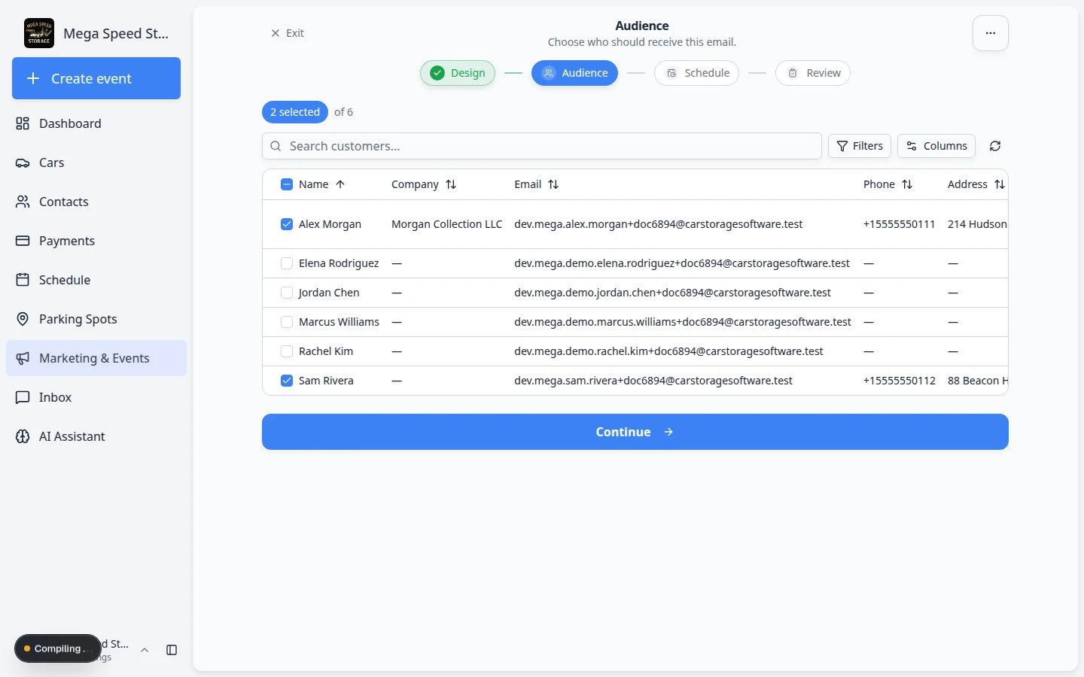
Task: Click the Schedule calendar icon in sidebar
Action: pyautogui.click(x=23, y=280)
